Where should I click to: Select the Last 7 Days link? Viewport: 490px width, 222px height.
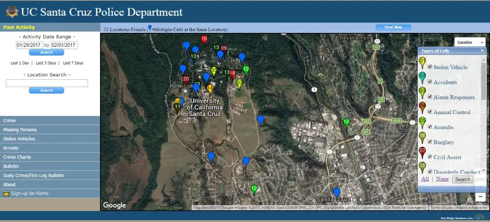pyautogui.click(x=73, y=63)
